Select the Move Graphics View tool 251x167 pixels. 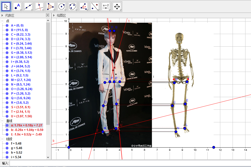(x=117, y=7)
